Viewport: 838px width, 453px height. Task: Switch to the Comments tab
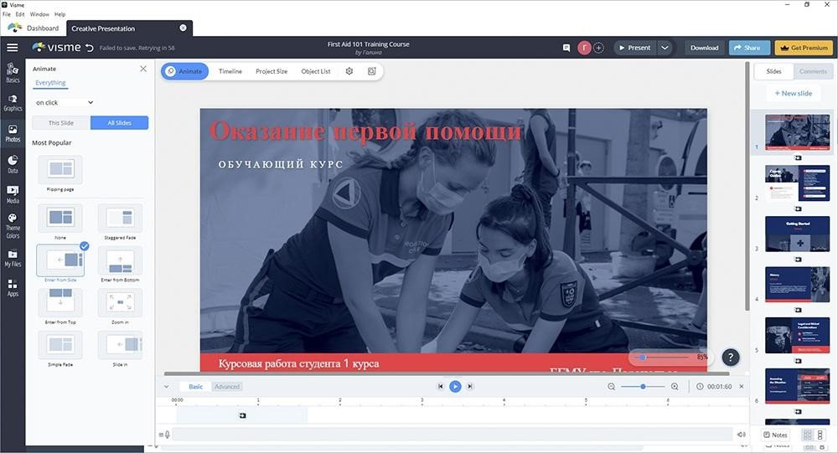812,72
